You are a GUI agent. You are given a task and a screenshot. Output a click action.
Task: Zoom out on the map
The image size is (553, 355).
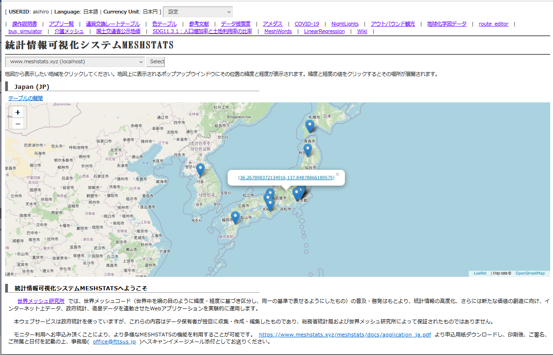(x=18, y=124)
